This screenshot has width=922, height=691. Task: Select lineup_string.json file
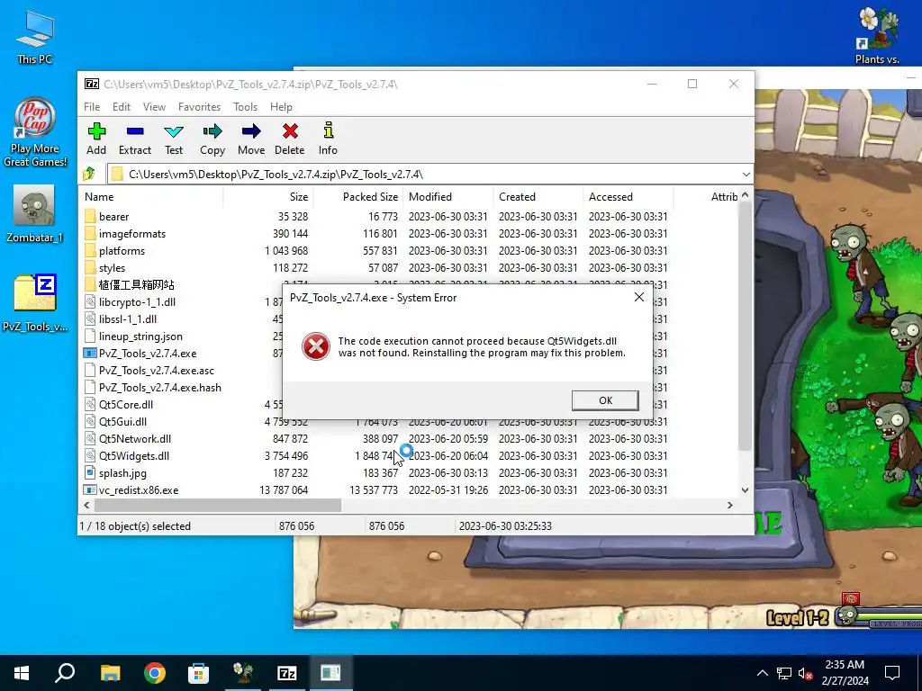(x=140, y=337)
